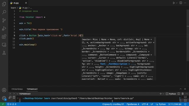Click the signature popup scrollbar

tap(155, 47)
